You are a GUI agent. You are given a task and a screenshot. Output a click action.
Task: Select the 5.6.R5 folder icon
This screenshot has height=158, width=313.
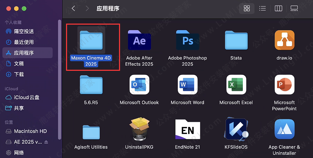(x=91, y=85)
